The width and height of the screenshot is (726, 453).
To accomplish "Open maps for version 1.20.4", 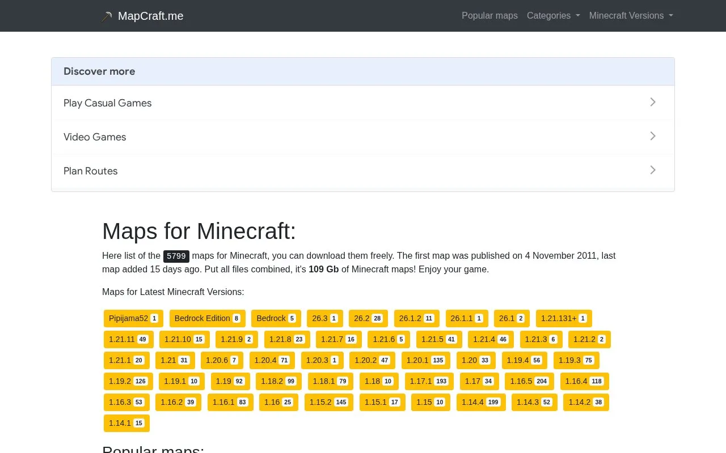I will click(x=272, y=360).
